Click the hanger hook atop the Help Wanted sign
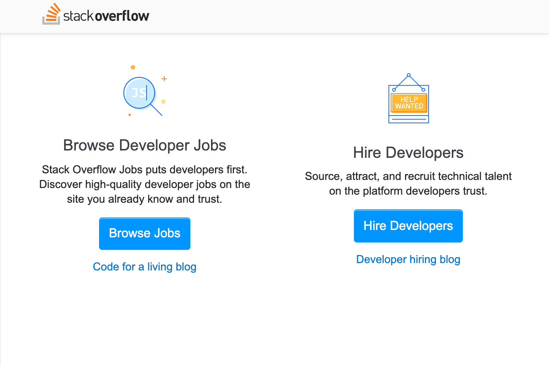Viewport: 549px width, 365px height. [408, 75]
